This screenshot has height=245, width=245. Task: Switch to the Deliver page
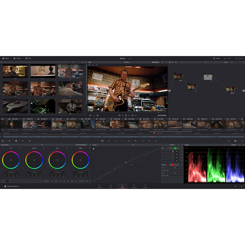[145, 186]
